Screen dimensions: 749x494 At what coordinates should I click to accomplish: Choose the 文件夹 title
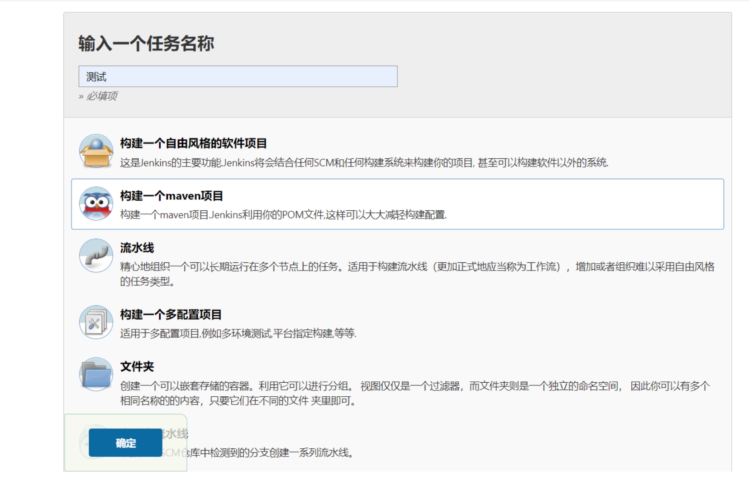point(137,366)
